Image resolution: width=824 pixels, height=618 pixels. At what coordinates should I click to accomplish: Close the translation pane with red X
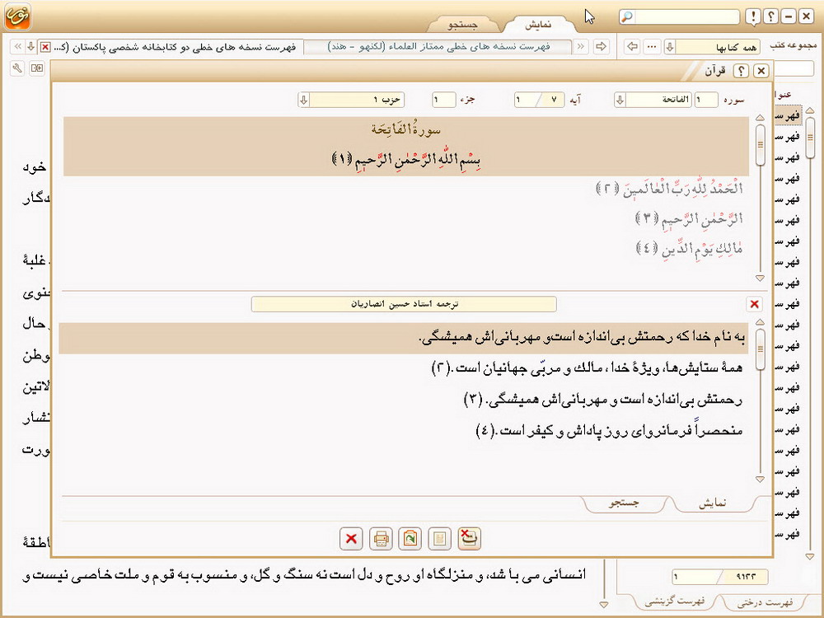pos(755,304)
